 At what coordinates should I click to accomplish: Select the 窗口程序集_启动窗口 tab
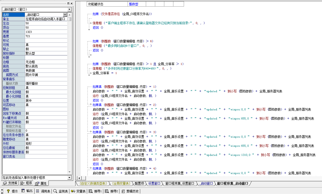233,183
